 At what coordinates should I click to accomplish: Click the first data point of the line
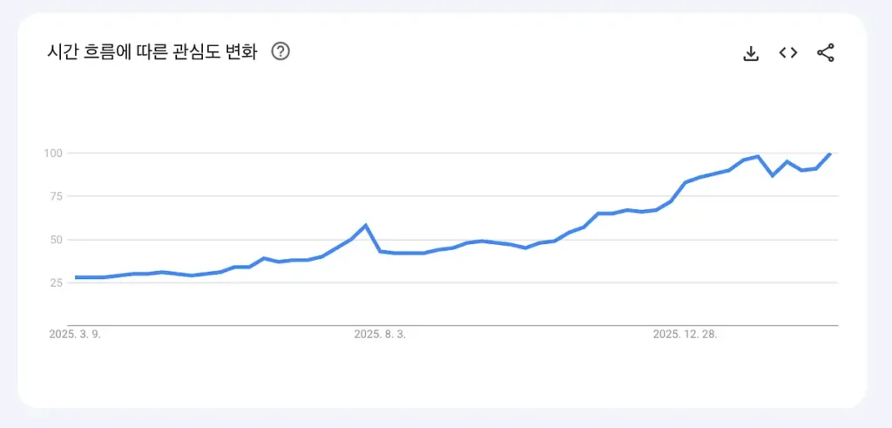tap(76, 277)
